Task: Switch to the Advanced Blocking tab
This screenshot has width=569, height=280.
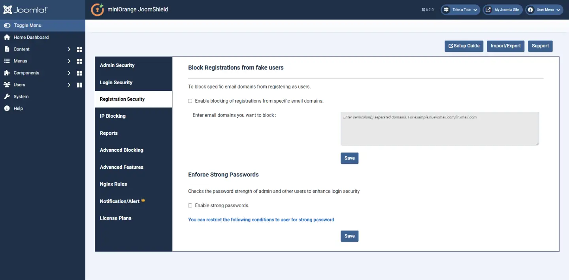Action: pyautogui.click(x=134, y=150)
